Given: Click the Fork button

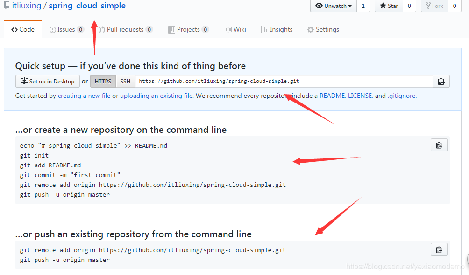Looking at the screenshot, I should pyautogui.click(x=434, y=6).
